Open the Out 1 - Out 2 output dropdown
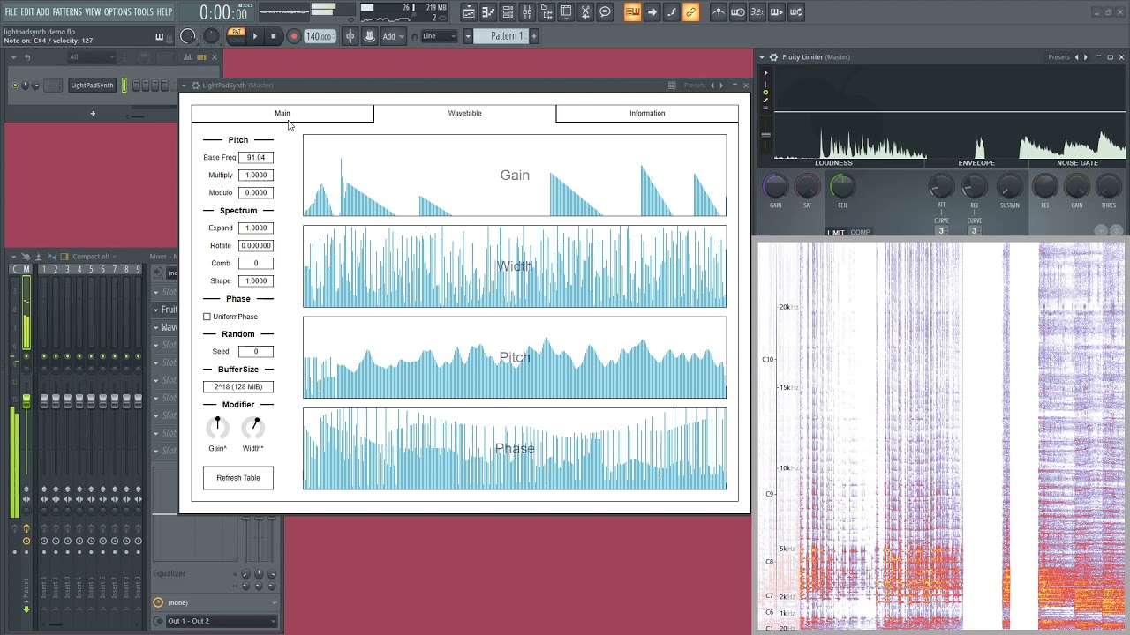Image resolution: width=1130 pixels, height=635 pixels. click(222, 621)
